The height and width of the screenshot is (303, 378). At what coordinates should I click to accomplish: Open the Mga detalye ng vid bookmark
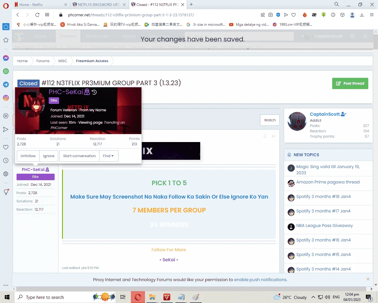point(249,25)
